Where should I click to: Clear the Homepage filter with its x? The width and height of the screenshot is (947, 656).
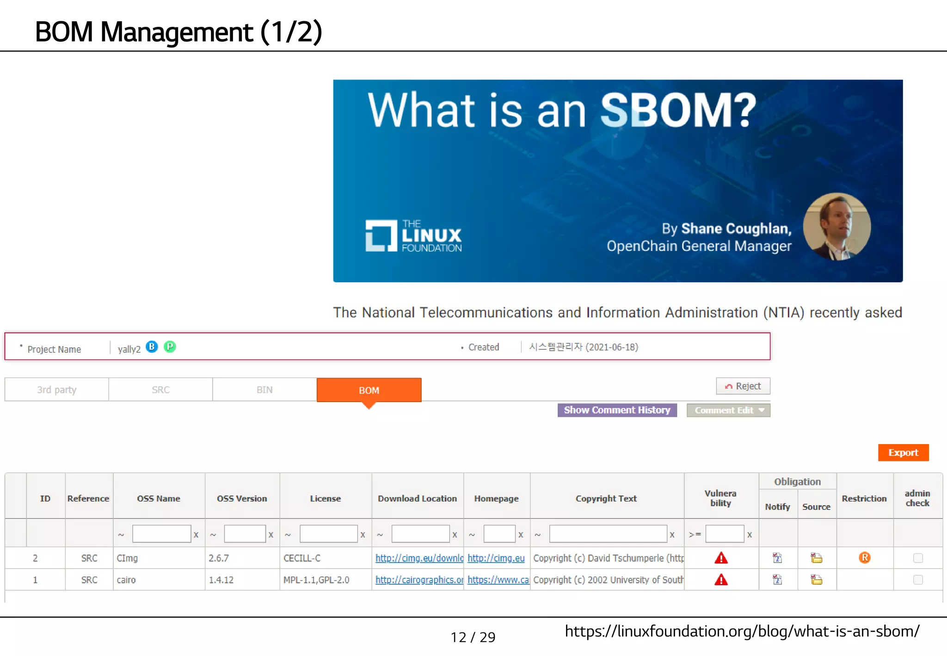521,535
